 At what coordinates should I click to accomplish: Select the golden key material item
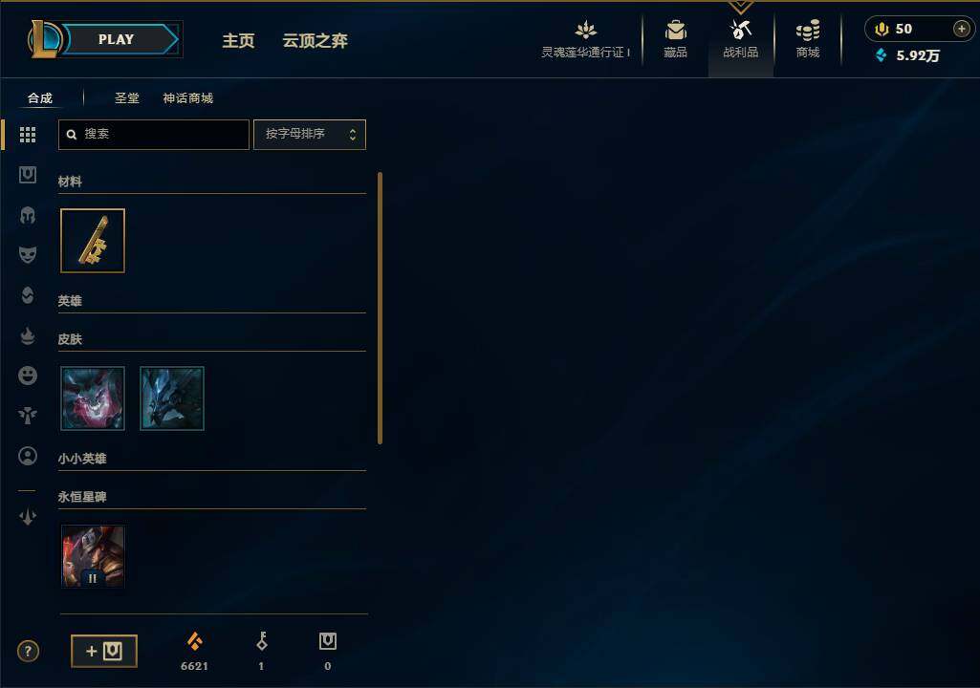click(x=93, y=241)
